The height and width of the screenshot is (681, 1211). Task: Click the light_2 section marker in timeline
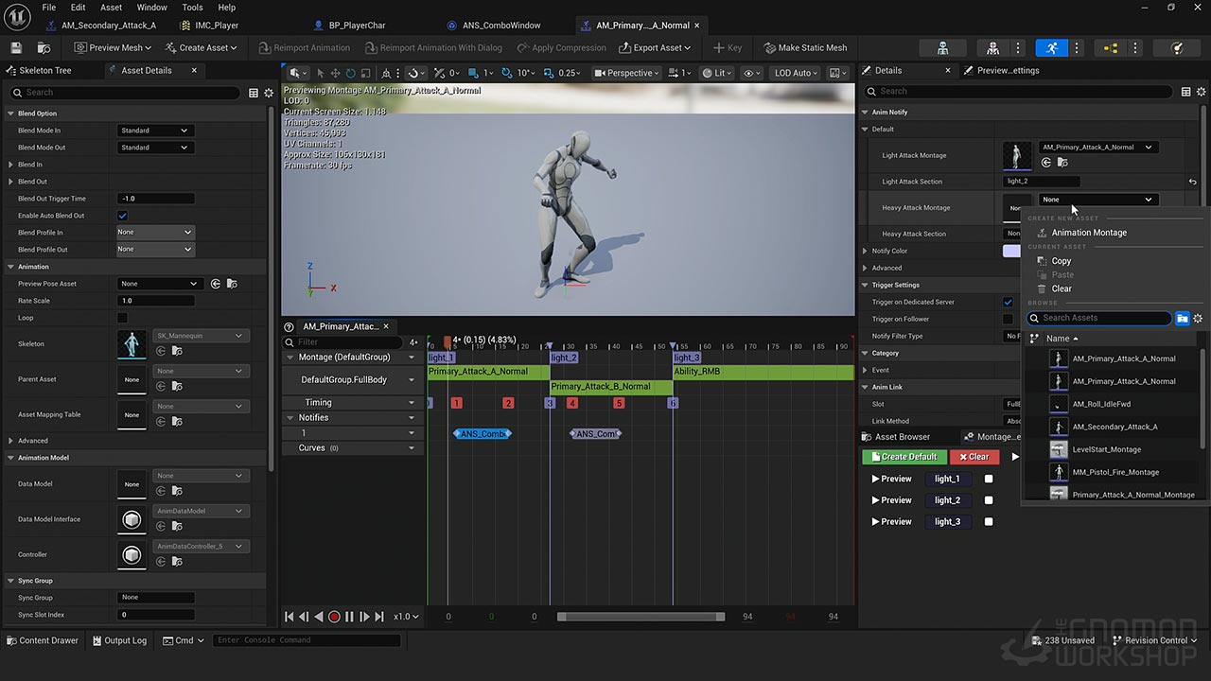[564, 358]
